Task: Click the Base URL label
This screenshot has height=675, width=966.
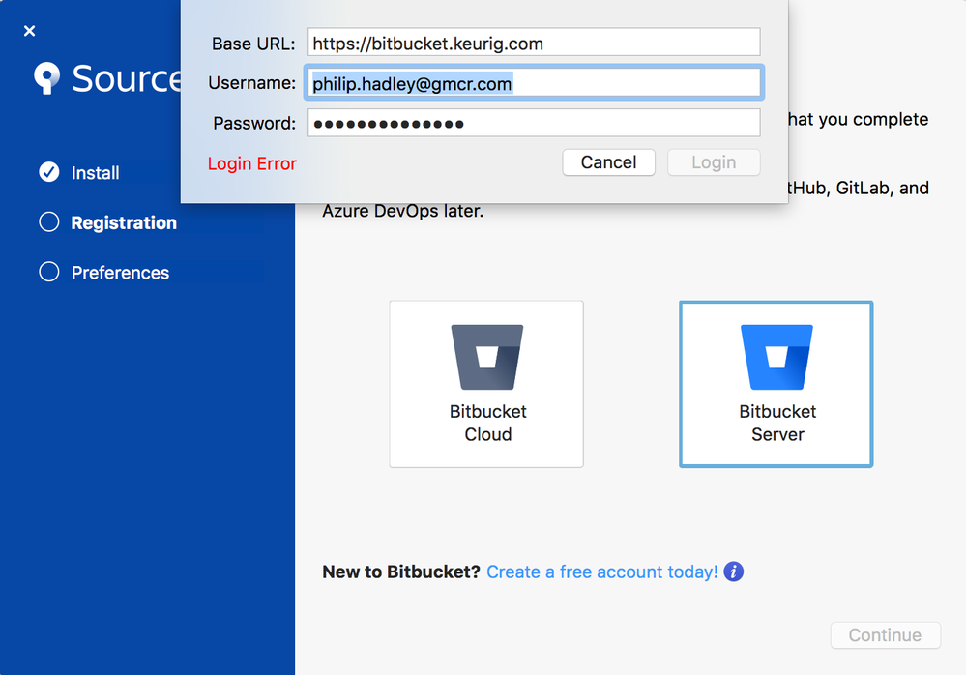Action: click(x=253, y=44)
